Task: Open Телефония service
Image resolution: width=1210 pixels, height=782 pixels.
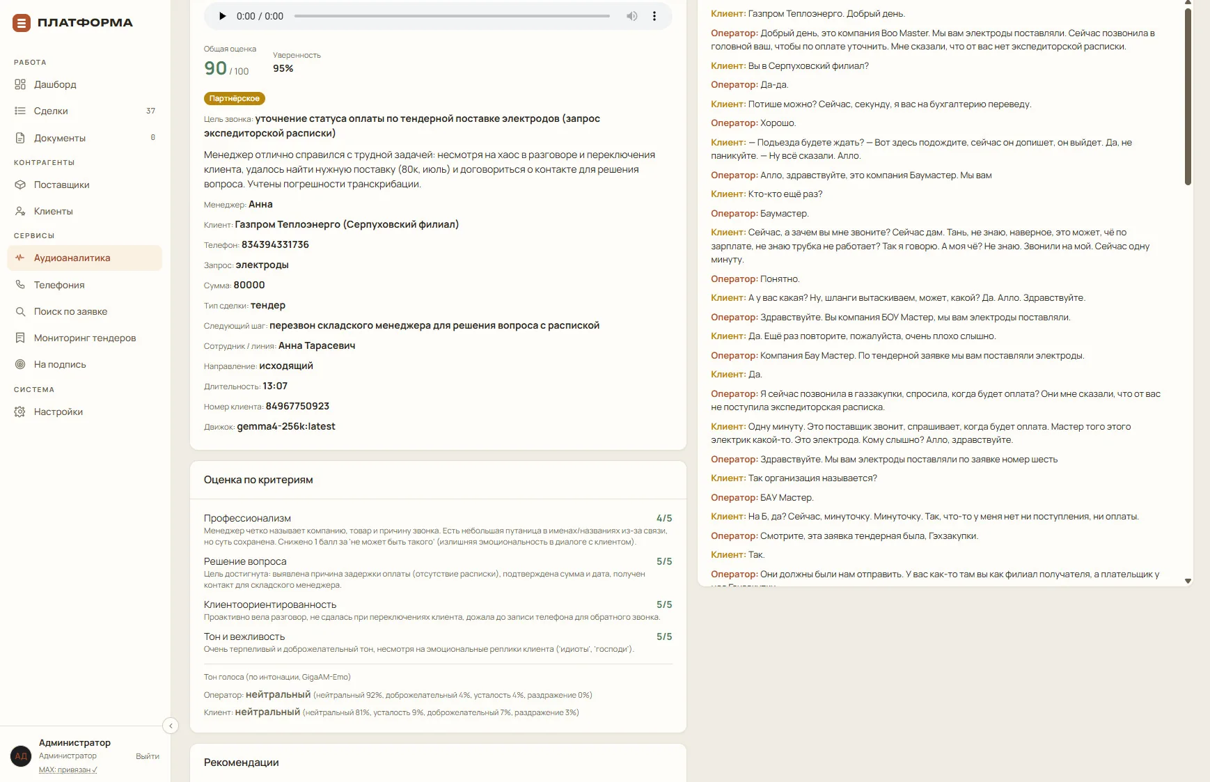Action: pyautogui.click(x=84, y=285)
